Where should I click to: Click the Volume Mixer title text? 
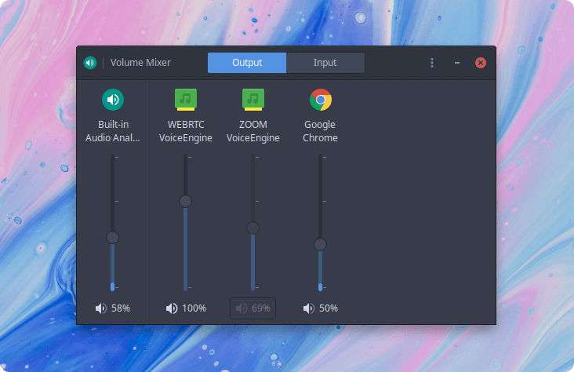click(140, 63)
